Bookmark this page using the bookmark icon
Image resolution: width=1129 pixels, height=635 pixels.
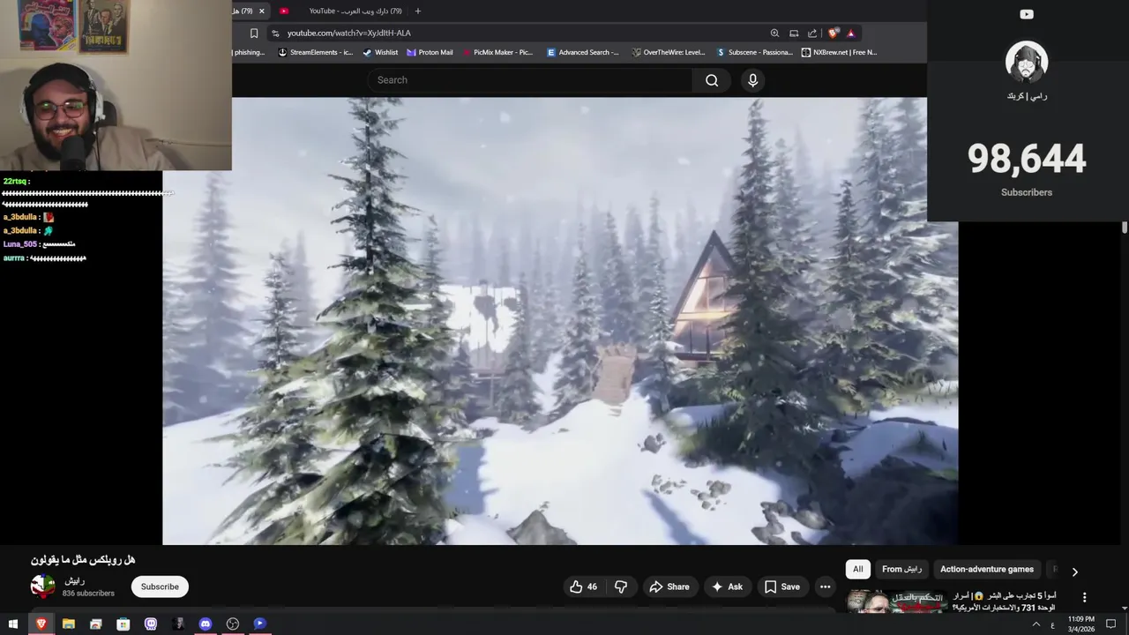pos(254,34)
